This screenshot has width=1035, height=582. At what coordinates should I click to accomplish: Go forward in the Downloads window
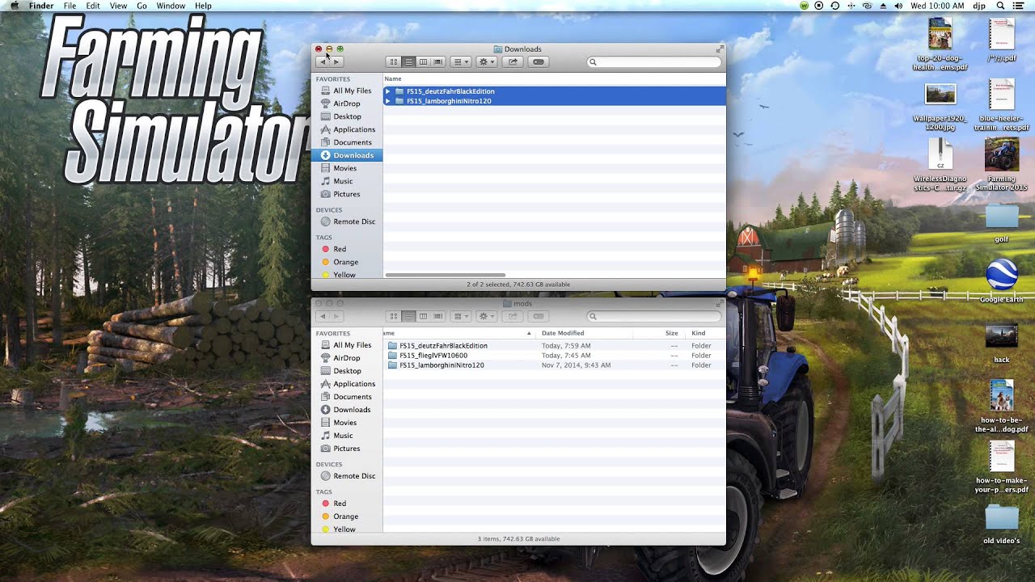tap(337, 61)
